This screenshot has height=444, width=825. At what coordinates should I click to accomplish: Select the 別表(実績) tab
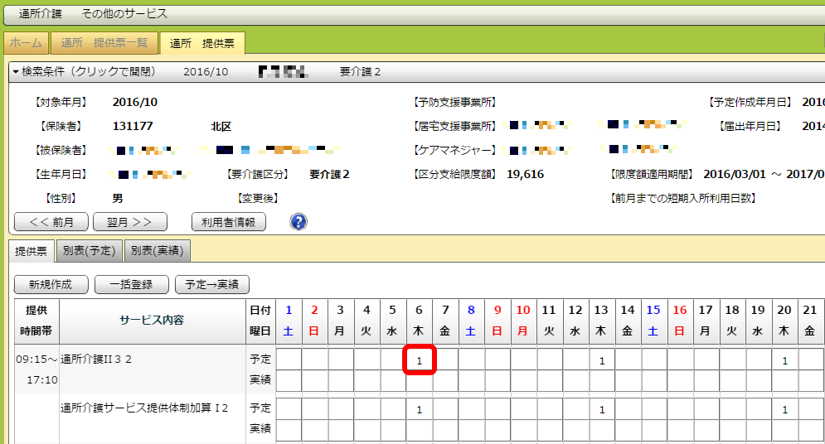click(x=158, y=251)
